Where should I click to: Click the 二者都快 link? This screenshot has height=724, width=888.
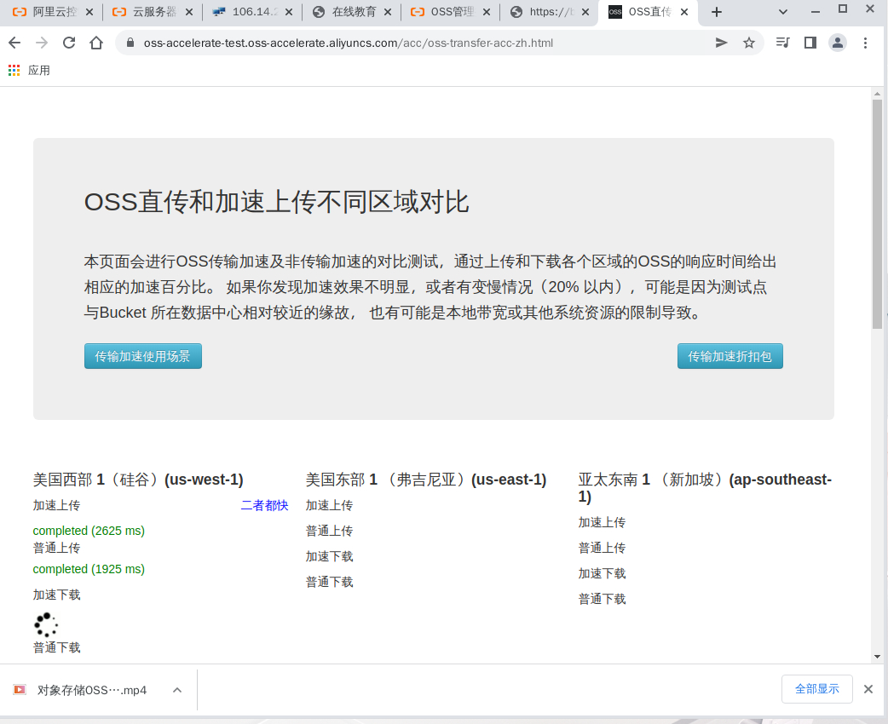pyautogui.click(x=264, y=505)
